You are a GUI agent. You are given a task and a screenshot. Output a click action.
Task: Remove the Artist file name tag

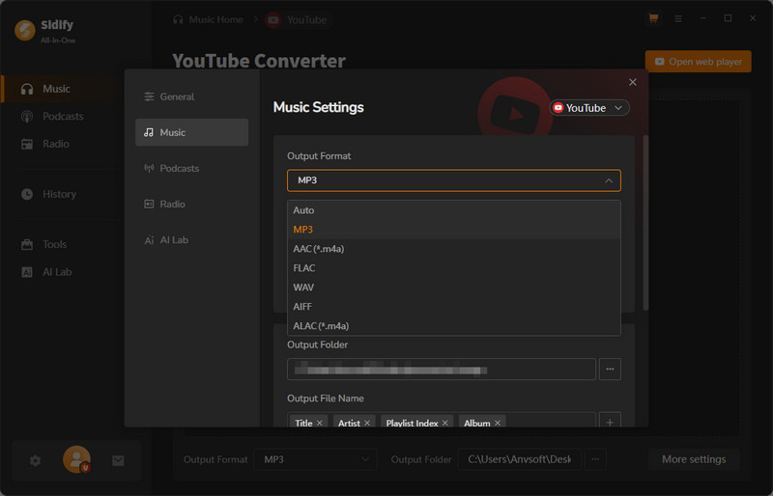click(x=367, y=423)
